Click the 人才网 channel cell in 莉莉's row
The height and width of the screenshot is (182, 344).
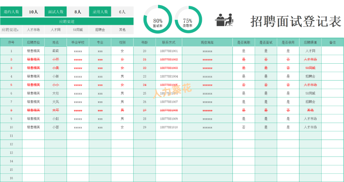tap(310, 51)
